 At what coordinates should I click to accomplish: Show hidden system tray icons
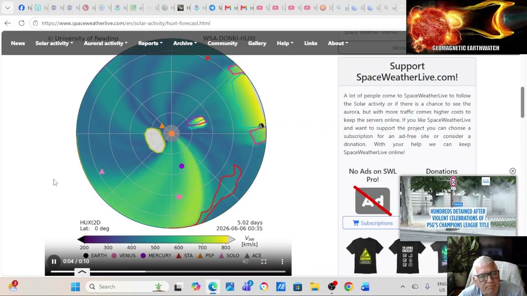pos(403,287)
